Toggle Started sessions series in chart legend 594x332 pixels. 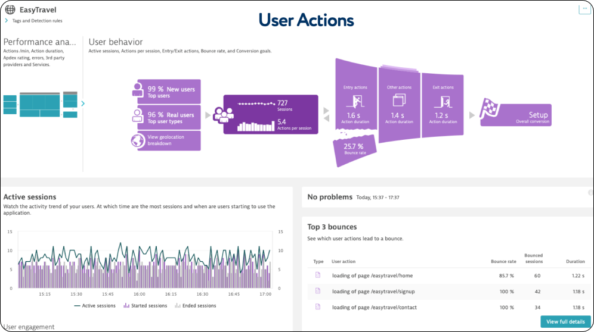point(145,306)
